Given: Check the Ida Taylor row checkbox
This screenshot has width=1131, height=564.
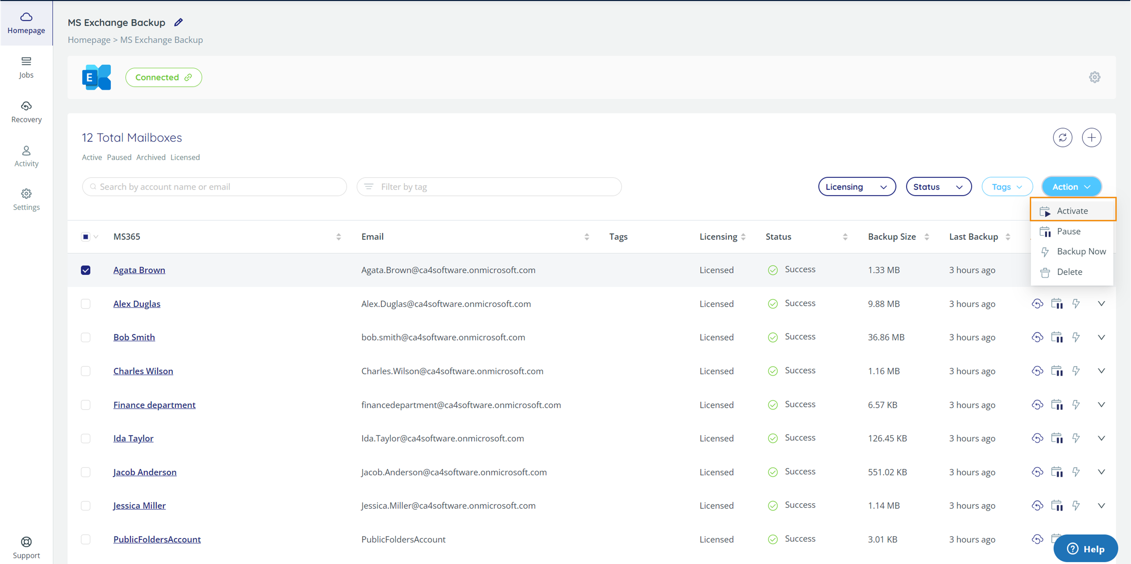Looking at the screenshot, I should [x=86, y=438].
